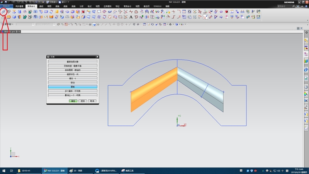
Task: Select the part file document tab
Action: 11,32
